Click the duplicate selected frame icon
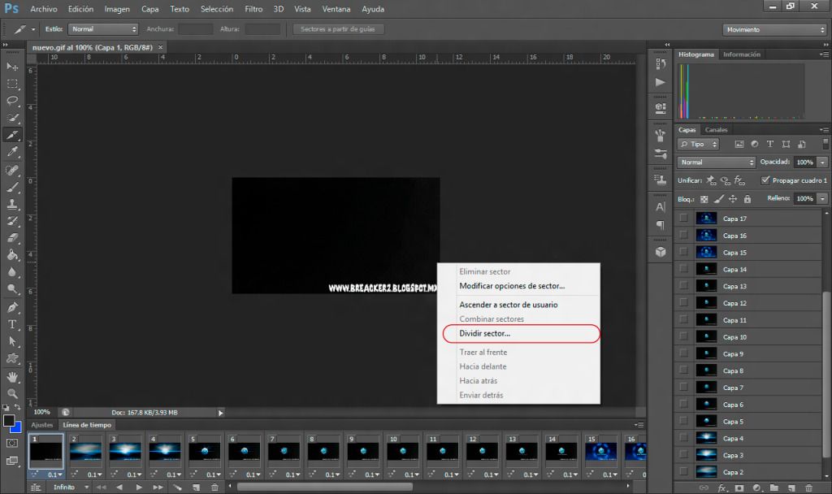Screen dimensions: 832x494 point(196,487)
